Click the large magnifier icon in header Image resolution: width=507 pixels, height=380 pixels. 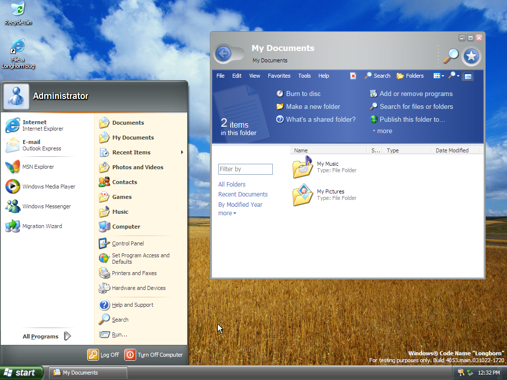pos(451,56)
